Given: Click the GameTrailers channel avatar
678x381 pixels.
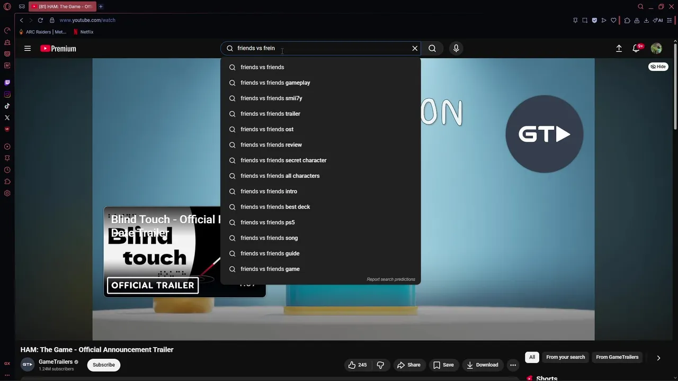Looking at the screenshot, I should [x=28, y=365].
